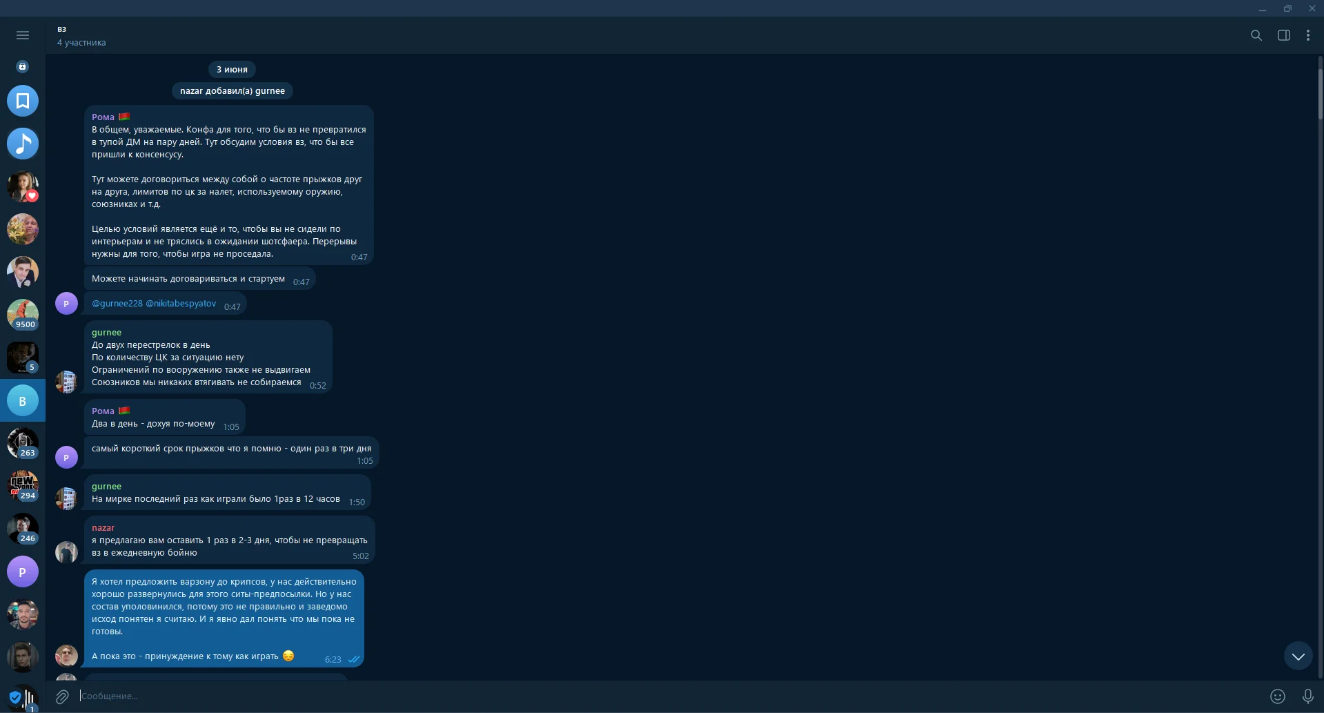Open the chat showing 263 unread
Viewport: 1324px width, 713px height.
pyautogui.click(x=23, y=443)
